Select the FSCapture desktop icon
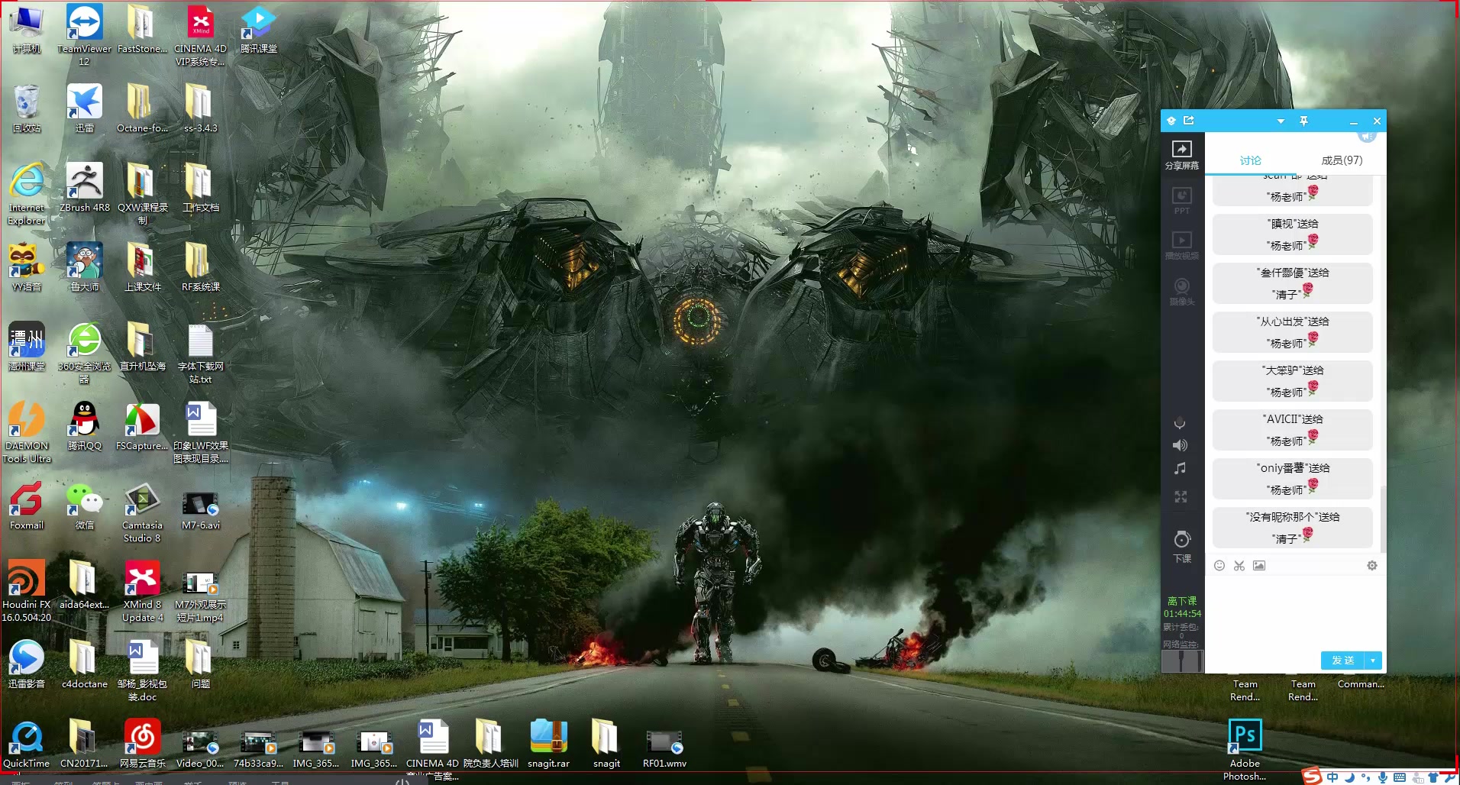Image resolution: width=1460 pixels, height=785 pixels. [x=143, y=425]
